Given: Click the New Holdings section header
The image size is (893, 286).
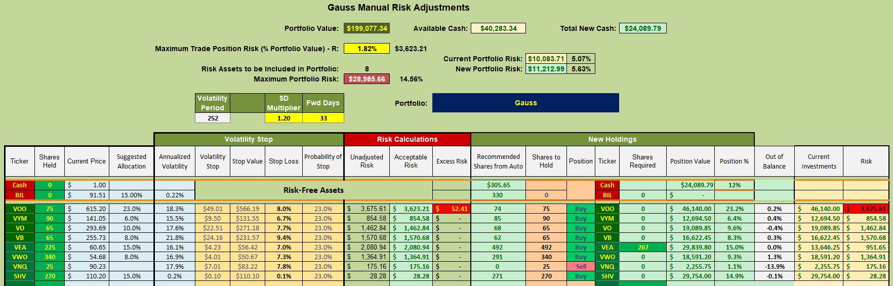Looking at the screenshot, I should point(613,139).
